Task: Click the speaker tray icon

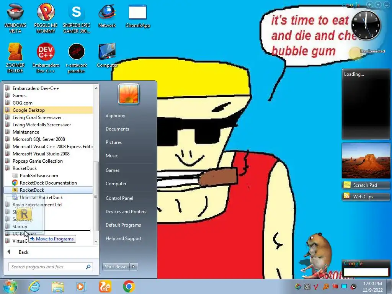Action: (353, 286)
